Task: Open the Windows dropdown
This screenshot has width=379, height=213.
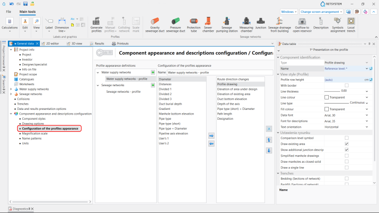Action: pyautogui.click(x=289, y=11)
